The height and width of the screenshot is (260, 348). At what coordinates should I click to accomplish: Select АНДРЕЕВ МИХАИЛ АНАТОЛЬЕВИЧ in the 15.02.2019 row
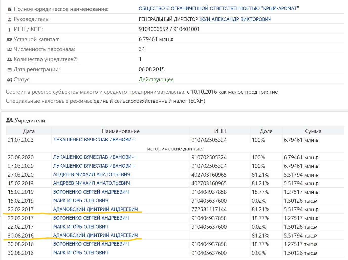click(92, 183)
